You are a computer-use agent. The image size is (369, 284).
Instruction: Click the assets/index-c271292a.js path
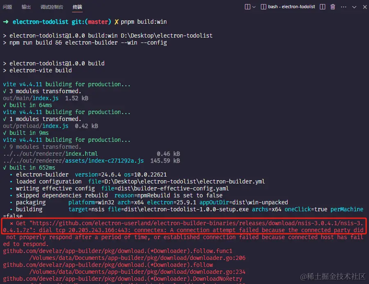click(x=104, y=161)
